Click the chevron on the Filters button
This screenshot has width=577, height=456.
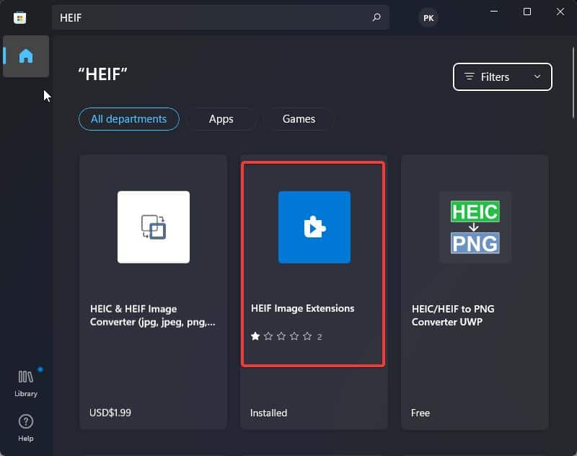click(x=537, y=76)
